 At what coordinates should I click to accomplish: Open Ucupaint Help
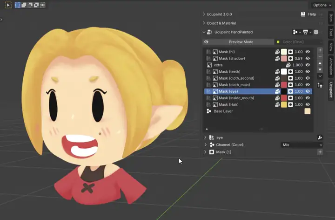point(309,14)
